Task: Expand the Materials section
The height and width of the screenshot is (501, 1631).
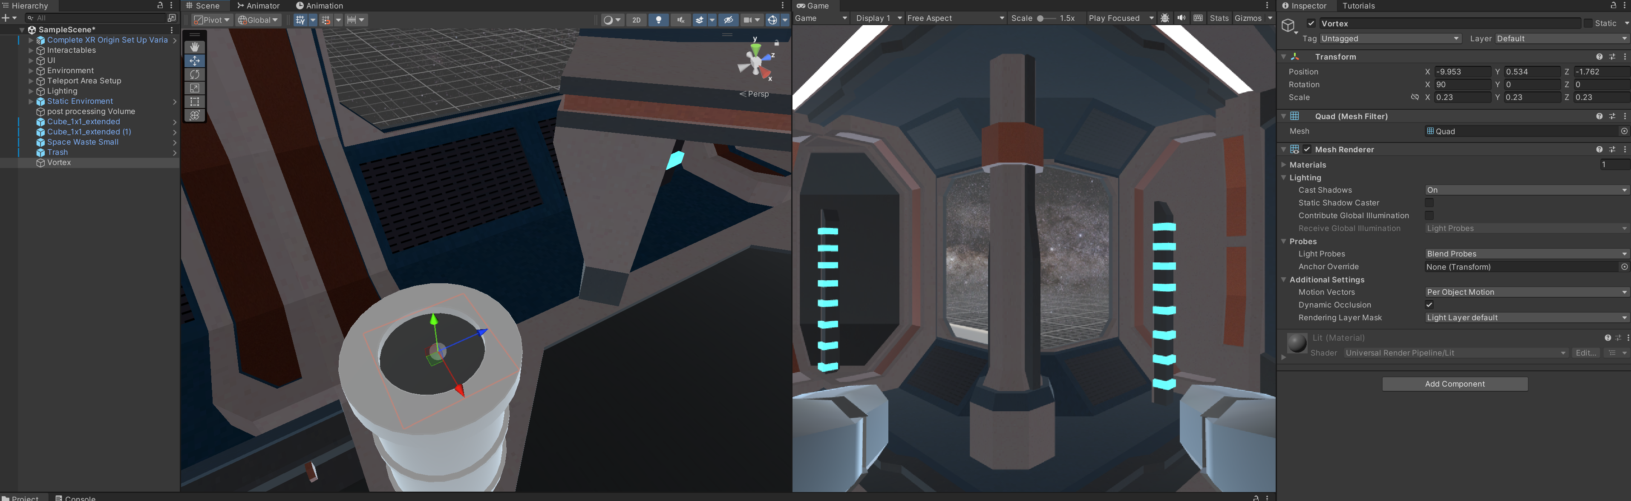Action: (1284, 165)
